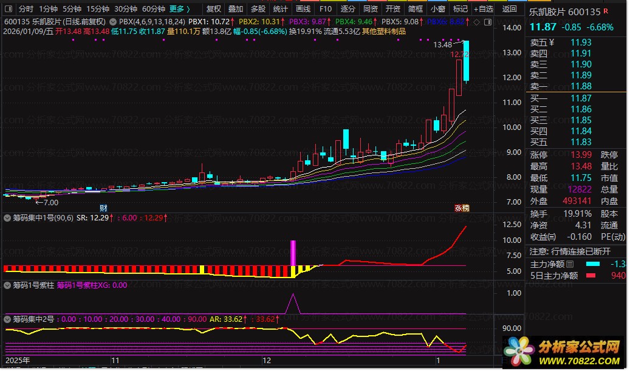Open the 画线 drawing tools
This screenshot has height=371, width=630.
point(303,9)
